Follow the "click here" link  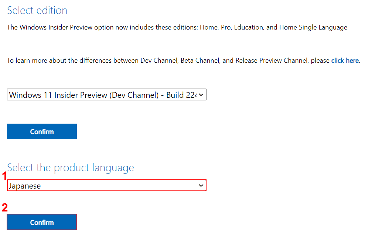pos(345,61)
